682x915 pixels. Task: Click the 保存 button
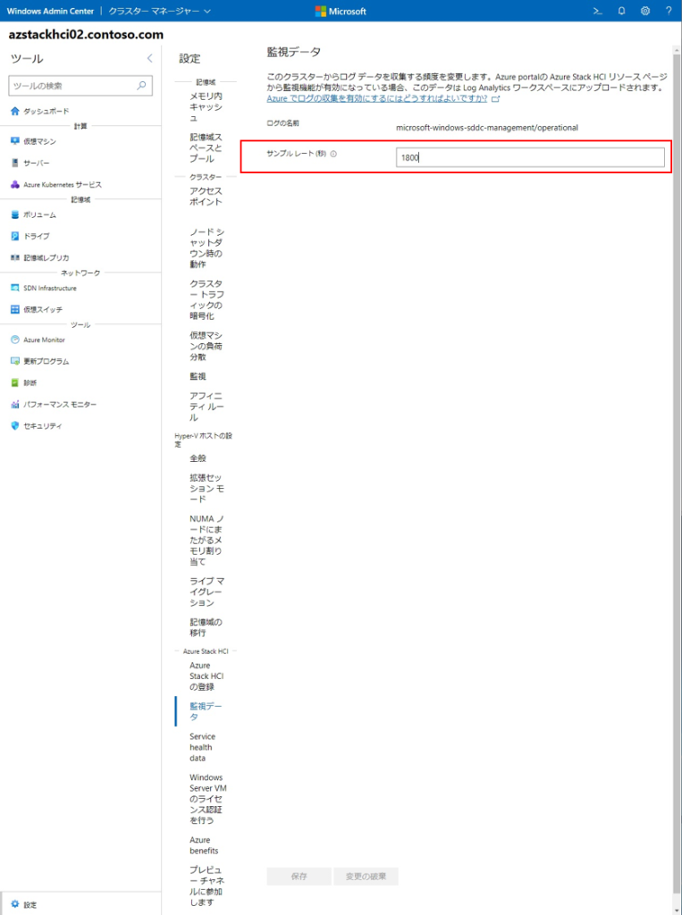(299, 877)
